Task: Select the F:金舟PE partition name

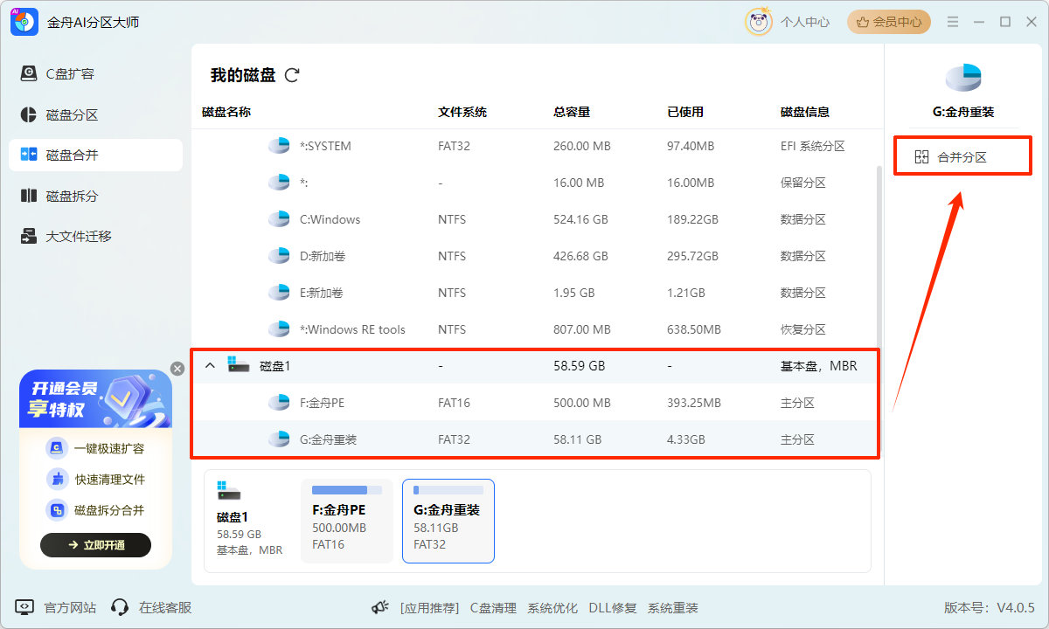Action: (x=322, y=403)
